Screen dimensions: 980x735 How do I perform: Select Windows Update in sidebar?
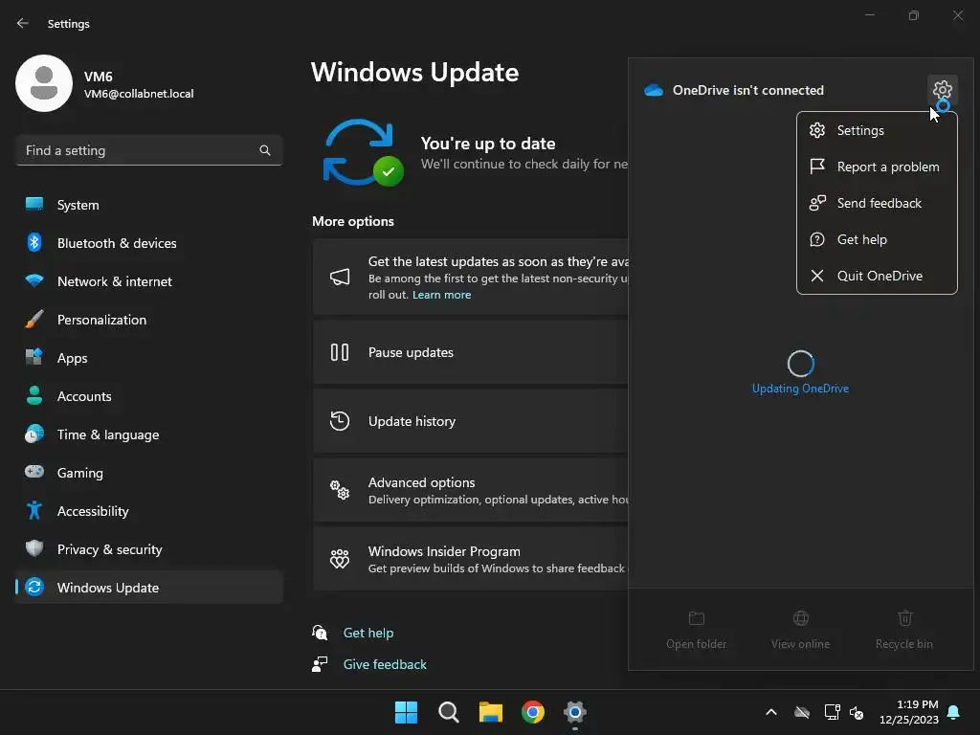pos(148,588)
